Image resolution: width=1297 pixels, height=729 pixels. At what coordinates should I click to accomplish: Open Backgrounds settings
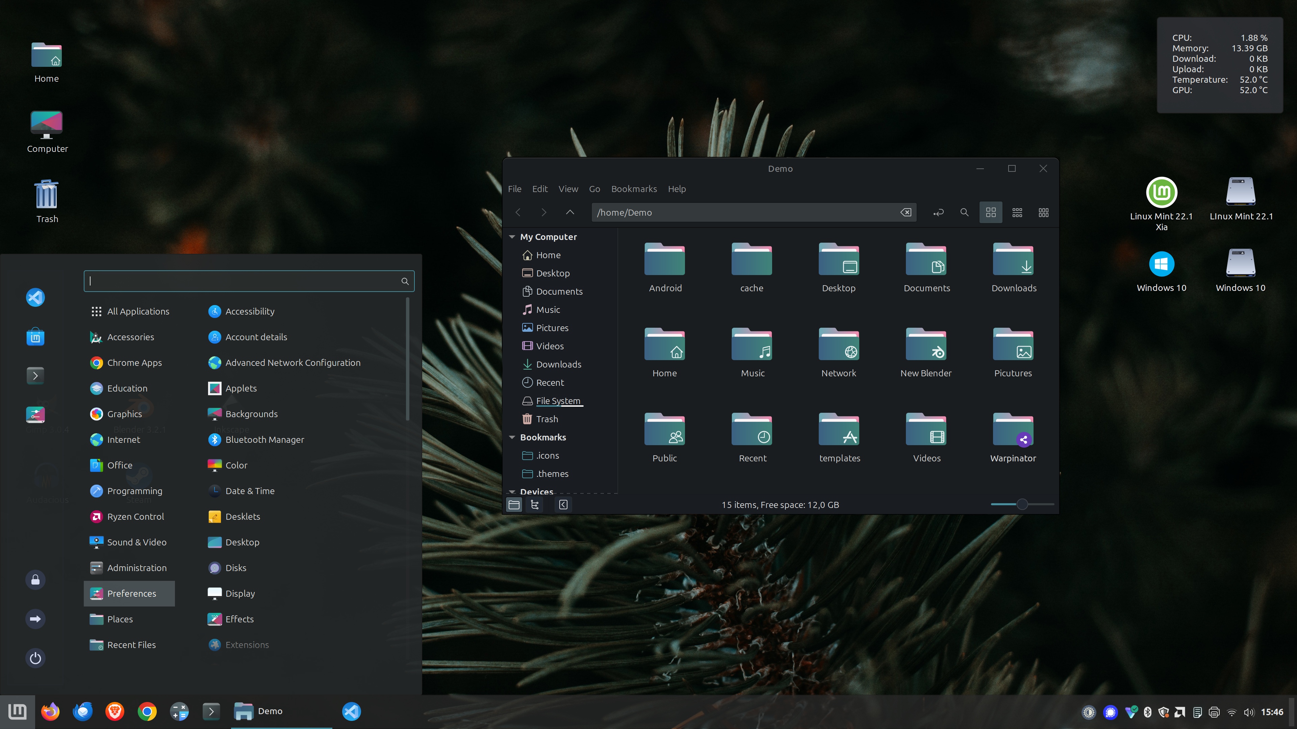coord(242,414)
